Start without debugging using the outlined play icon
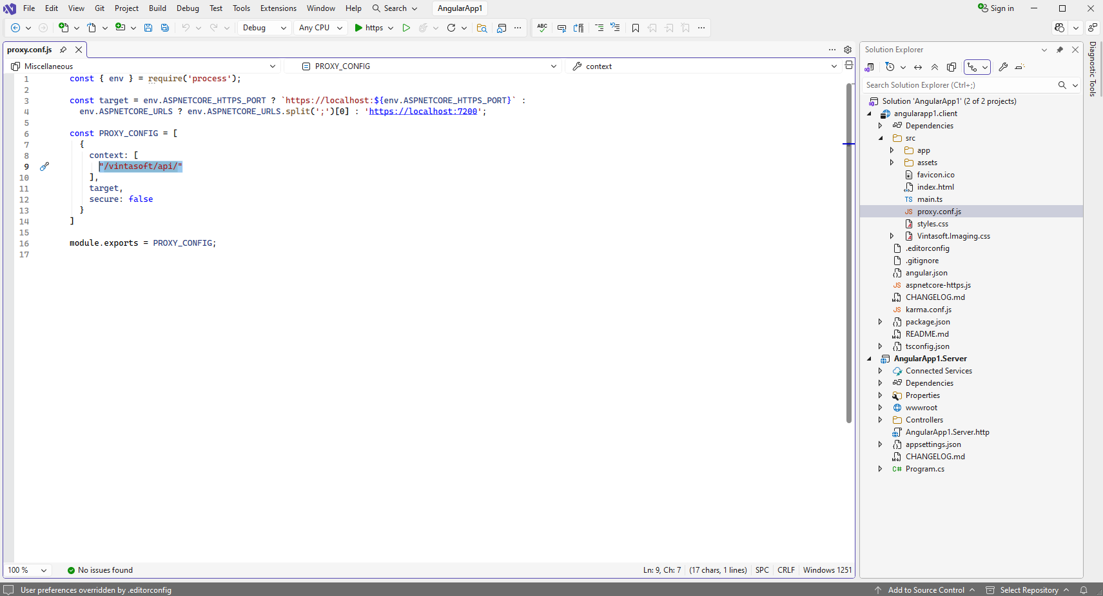 click(x=406, y=28)
